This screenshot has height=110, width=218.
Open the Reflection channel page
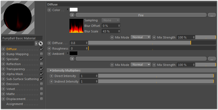(14, 64)
